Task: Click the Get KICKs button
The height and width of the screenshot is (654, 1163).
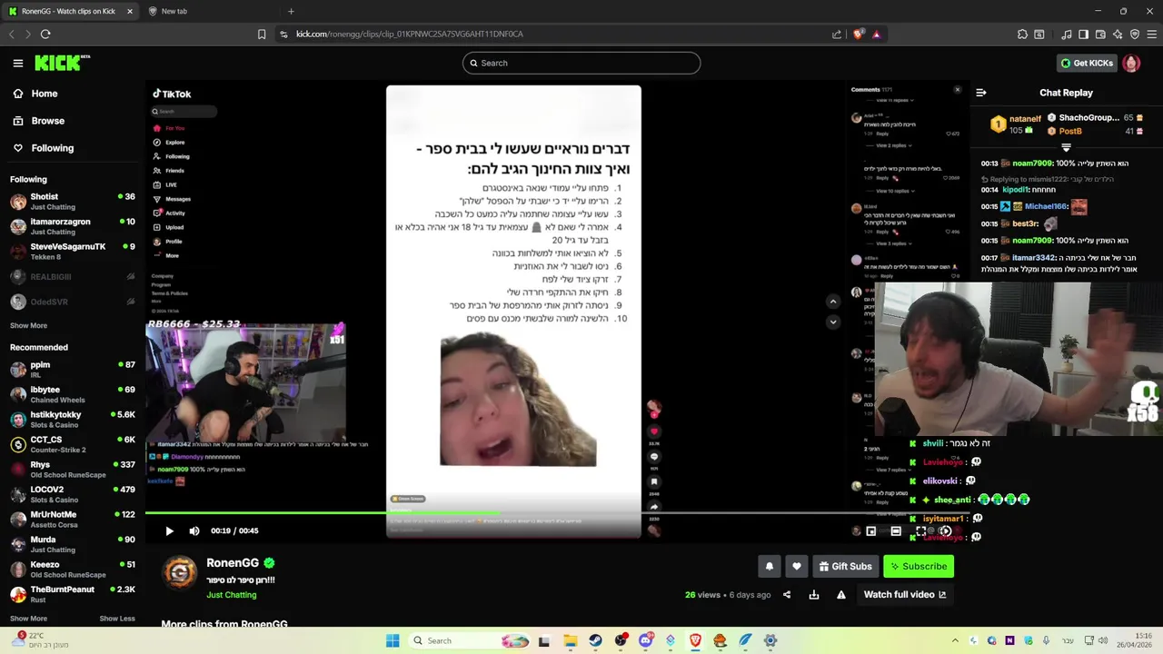Action: (x=1087, y=63)
